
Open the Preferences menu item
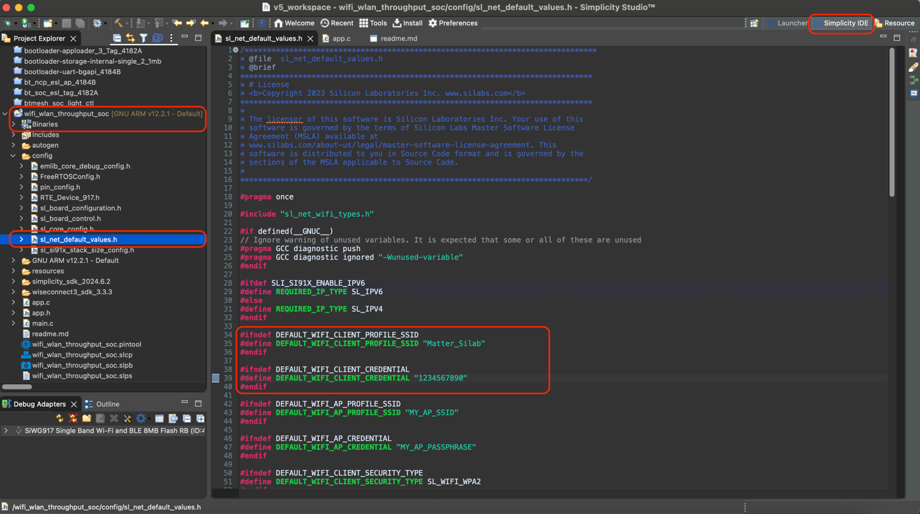[453, 22]
